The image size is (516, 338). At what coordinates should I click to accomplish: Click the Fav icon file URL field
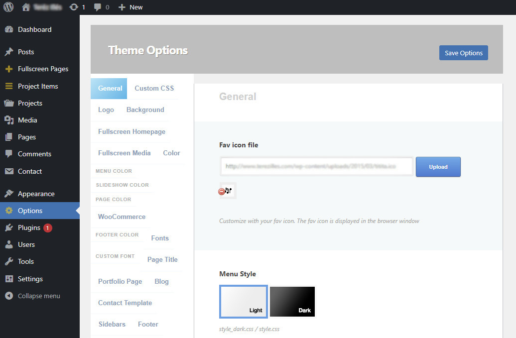click(x=317, y=167)
